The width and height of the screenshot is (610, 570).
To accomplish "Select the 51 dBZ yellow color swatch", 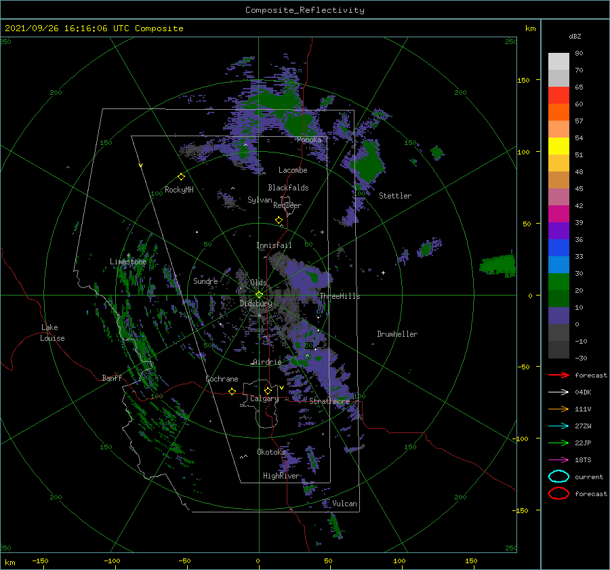I will 558,146.
